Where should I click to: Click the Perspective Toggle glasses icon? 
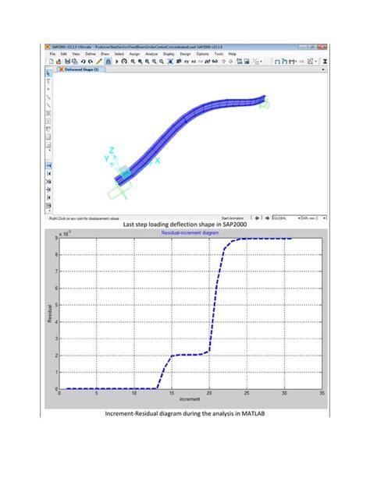215,62
